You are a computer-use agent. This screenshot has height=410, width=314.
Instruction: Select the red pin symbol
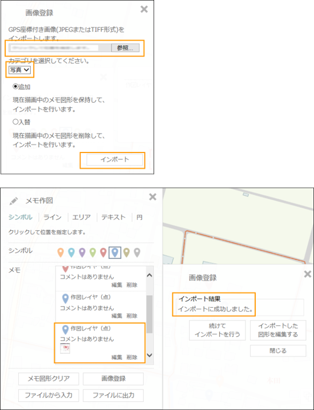pos(103,252)
